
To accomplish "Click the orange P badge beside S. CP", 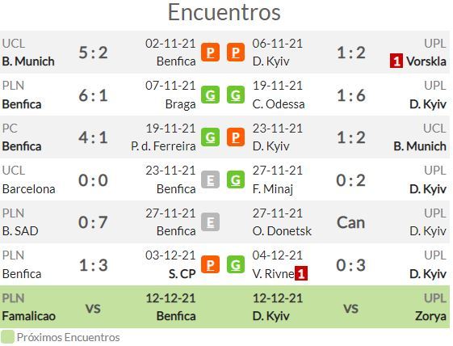I will [x=210, y=264].
